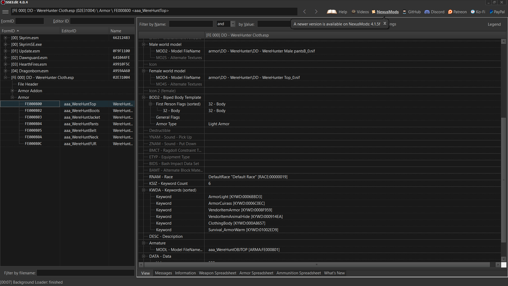Click the vertical scrollbar down arrow
The width and height of the screenshot is (508, 286).
[x=504, y=259]
